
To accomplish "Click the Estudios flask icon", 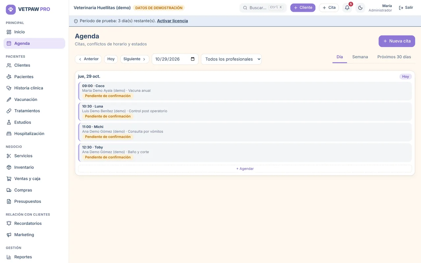I will point(9,122).
